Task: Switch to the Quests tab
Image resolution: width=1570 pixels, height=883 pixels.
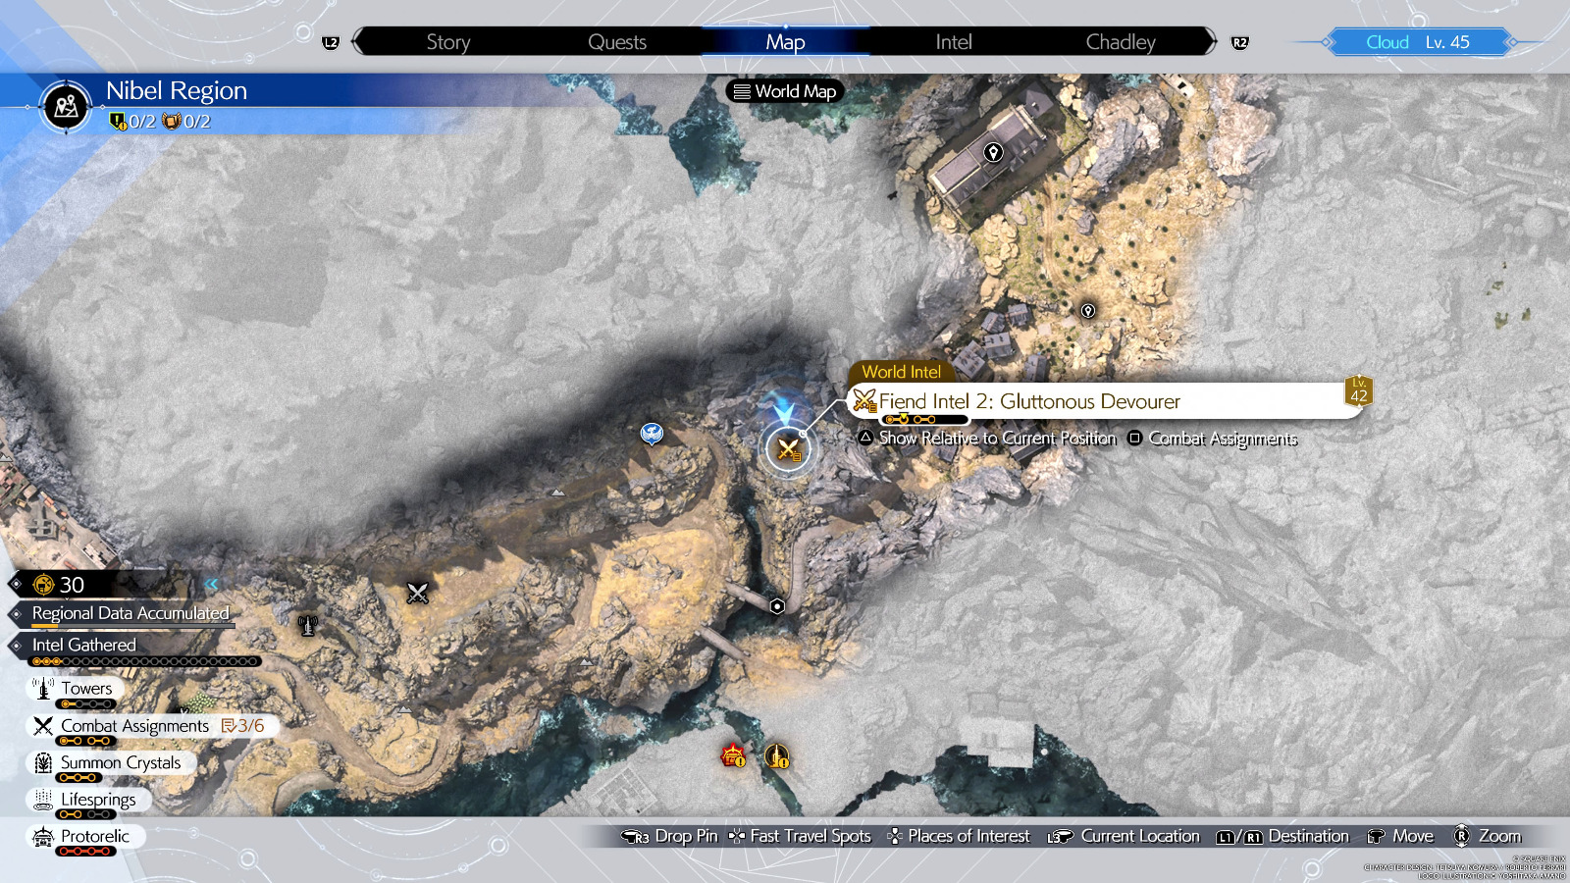Action: pyautogui.click(x=616, y=42)
